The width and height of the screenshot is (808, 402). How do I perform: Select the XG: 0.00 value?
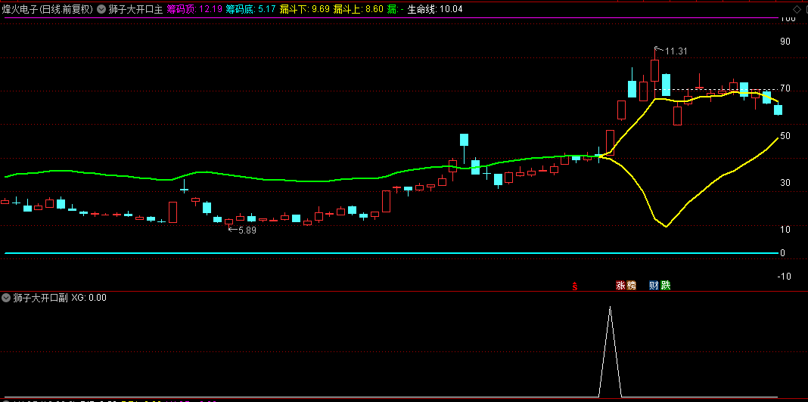point(89,298)
